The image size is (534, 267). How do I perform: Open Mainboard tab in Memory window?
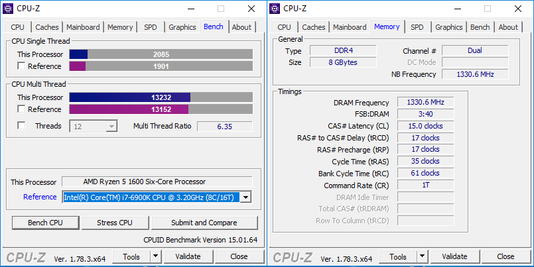pos(350,27)
